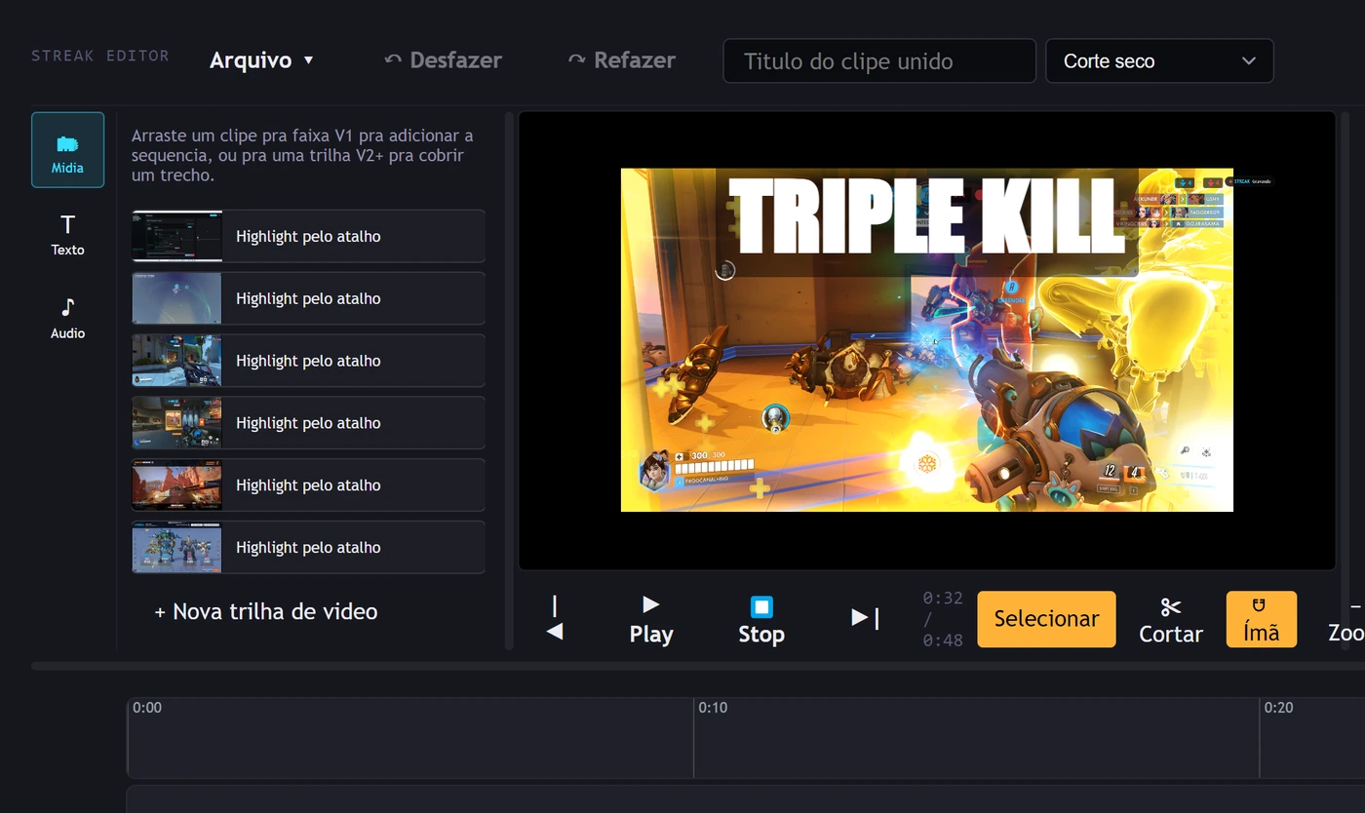Screen dimensions: 1365x813
Task: Jump to start with skip-back icon
Action: pyautogui.click(x=555, y=618)
